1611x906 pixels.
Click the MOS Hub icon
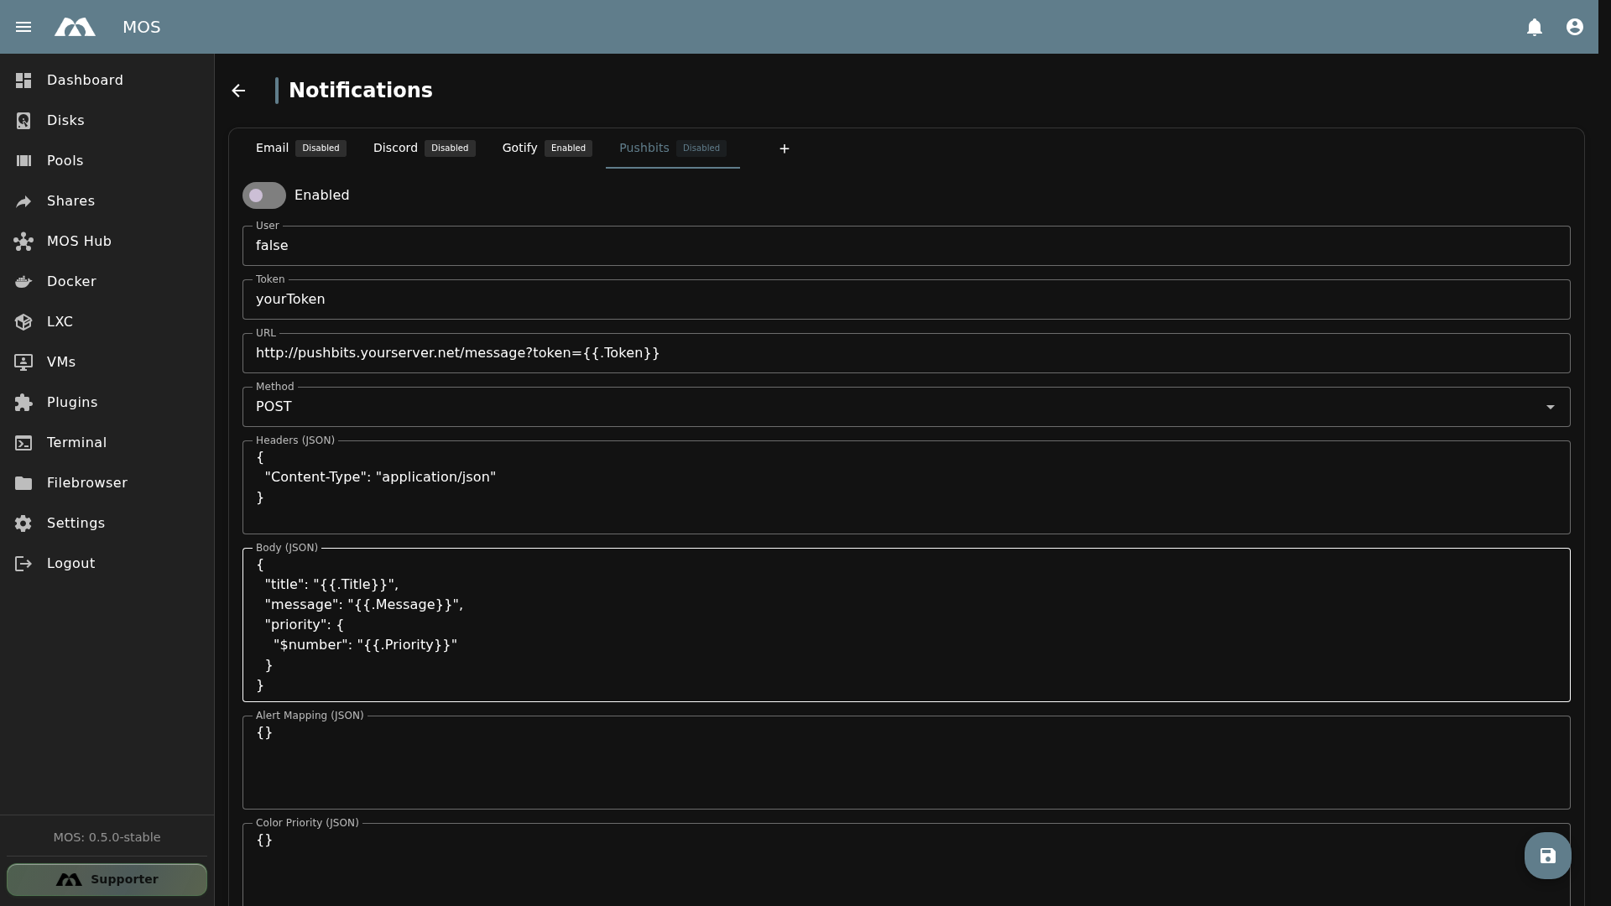coord(23,242)
